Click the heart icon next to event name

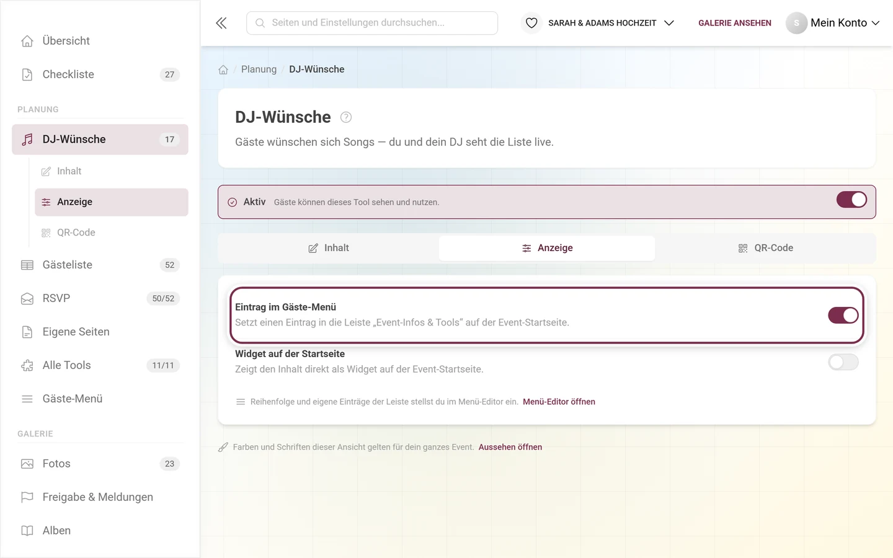pyautogui.click(x=531, y=23)
